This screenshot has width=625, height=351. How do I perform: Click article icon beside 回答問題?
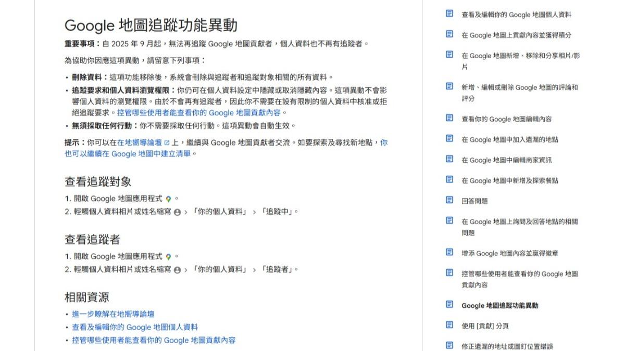click(x=449, y=200)
